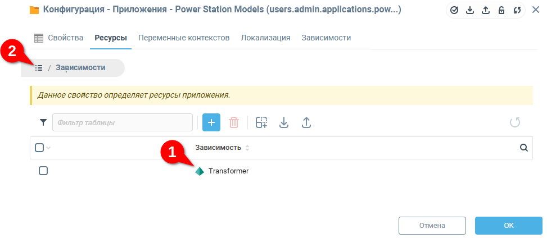Viewport: 547px width, 238px height.
Task: Click the blue plus add row button
Action: [x=211, y=122]
